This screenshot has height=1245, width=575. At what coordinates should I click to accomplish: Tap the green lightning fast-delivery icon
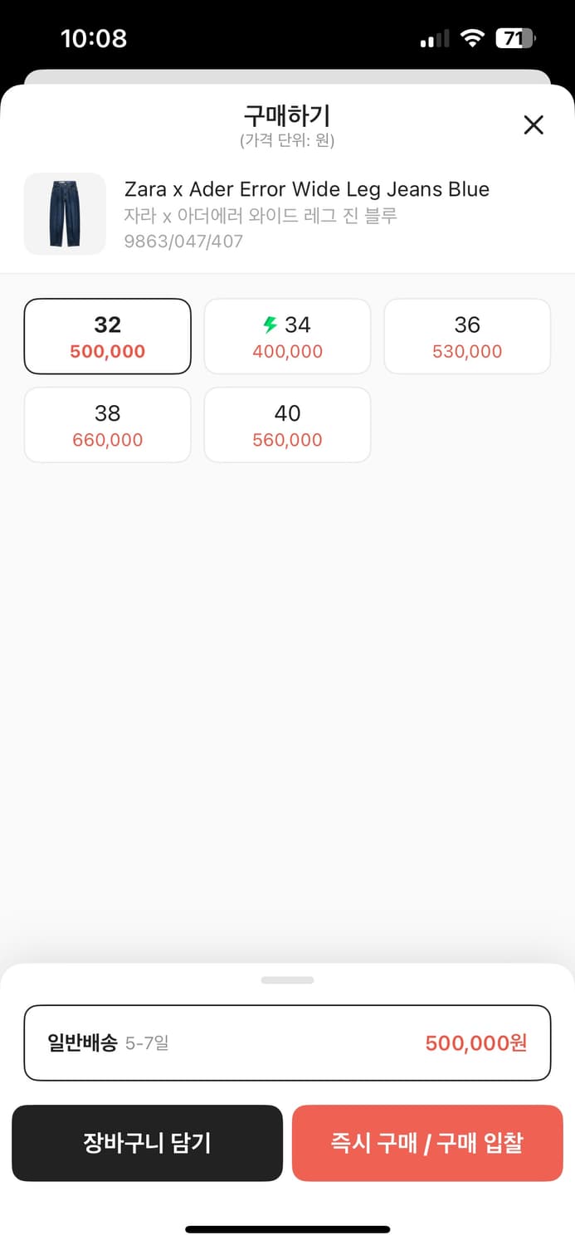click(x=270, y=325)
